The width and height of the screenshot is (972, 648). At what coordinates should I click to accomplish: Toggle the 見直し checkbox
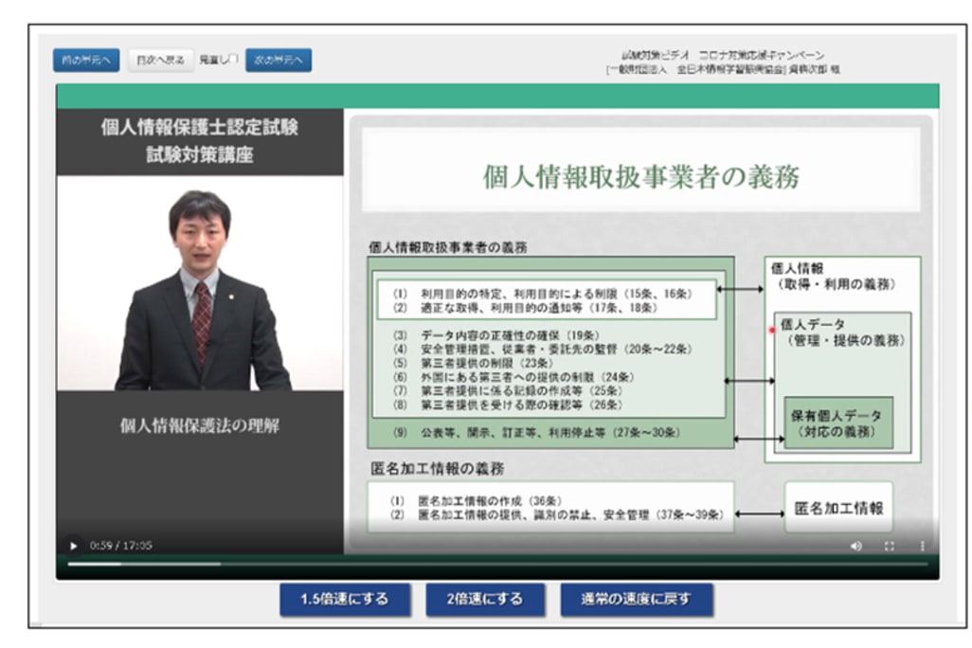(x=233, y=60)
